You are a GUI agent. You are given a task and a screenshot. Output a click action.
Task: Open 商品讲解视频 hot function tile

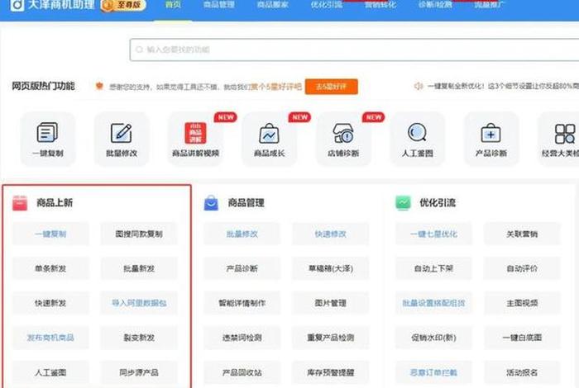[195, 139]
